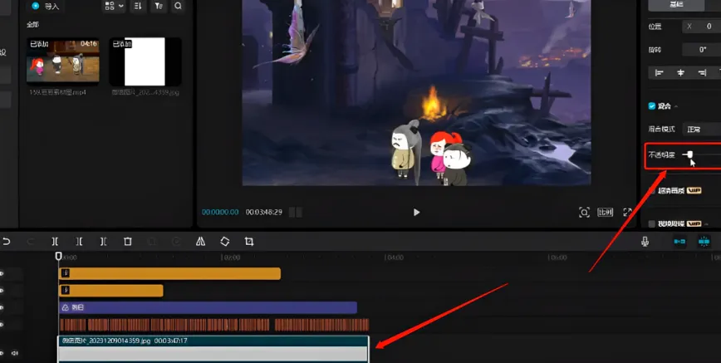
Task: Collapse the 混合 section arrow
Action: click(x=676, y=106)
